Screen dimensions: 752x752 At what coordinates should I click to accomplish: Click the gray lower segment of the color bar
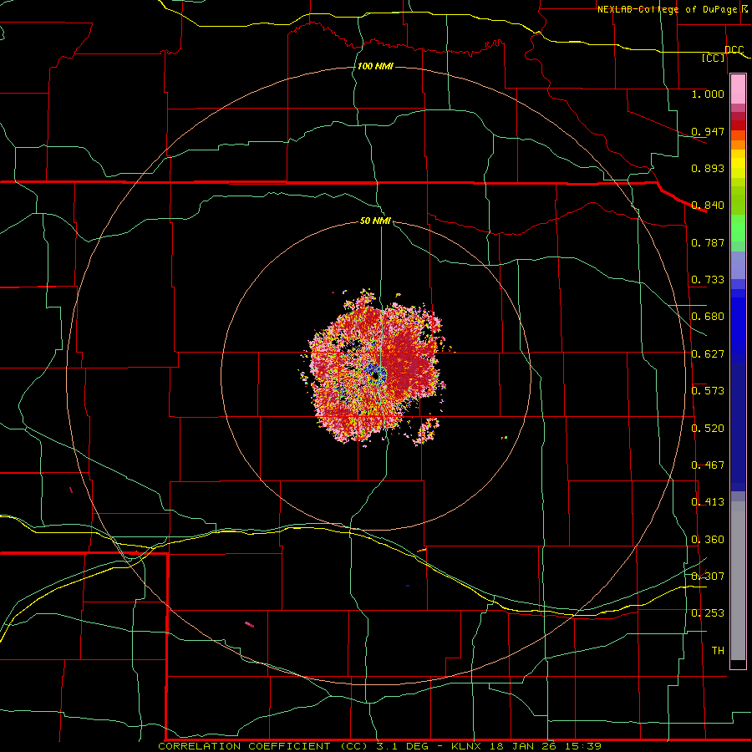[738, 581]
